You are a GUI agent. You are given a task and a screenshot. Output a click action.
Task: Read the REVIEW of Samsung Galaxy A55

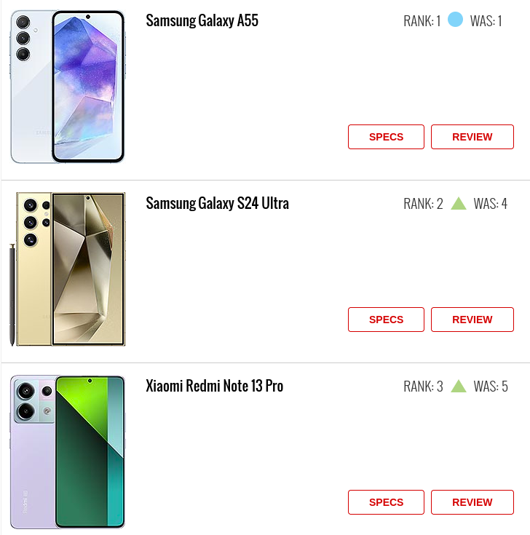pos(472,137)
